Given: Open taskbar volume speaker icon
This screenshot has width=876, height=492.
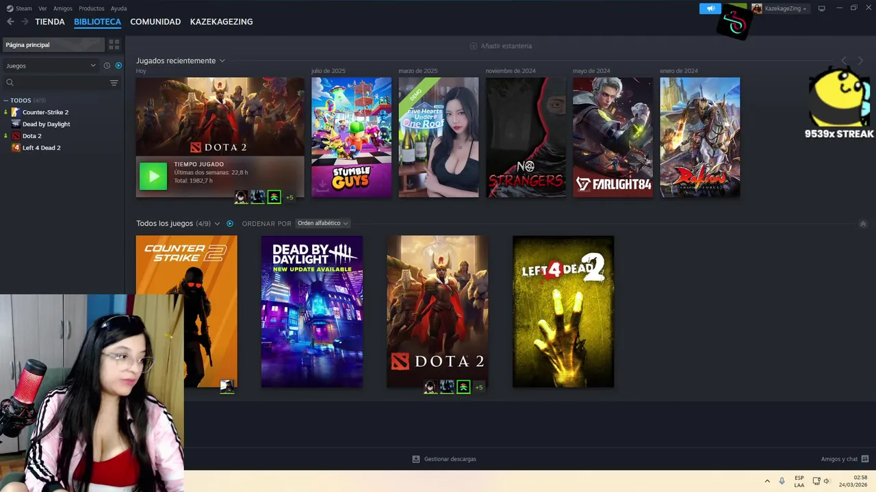Looking at the screenshot, I should coord(827,481).
